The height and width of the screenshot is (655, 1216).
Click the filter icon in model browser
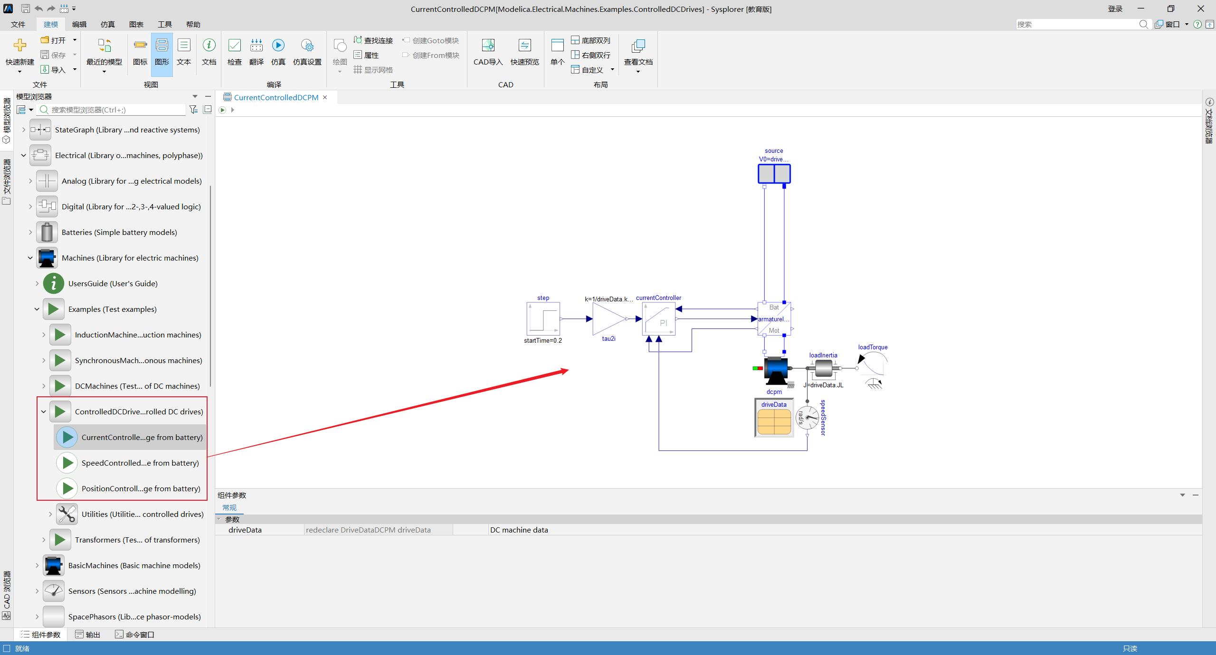(193, 110)
